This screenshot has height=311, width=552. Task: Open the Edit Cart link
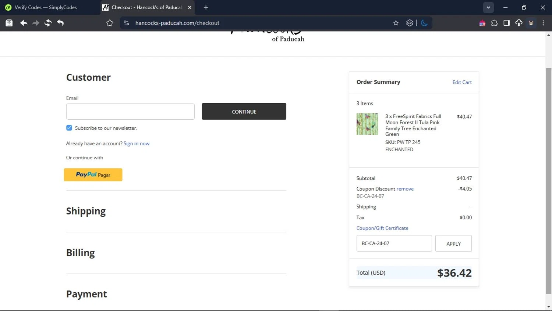coord(462,82)
